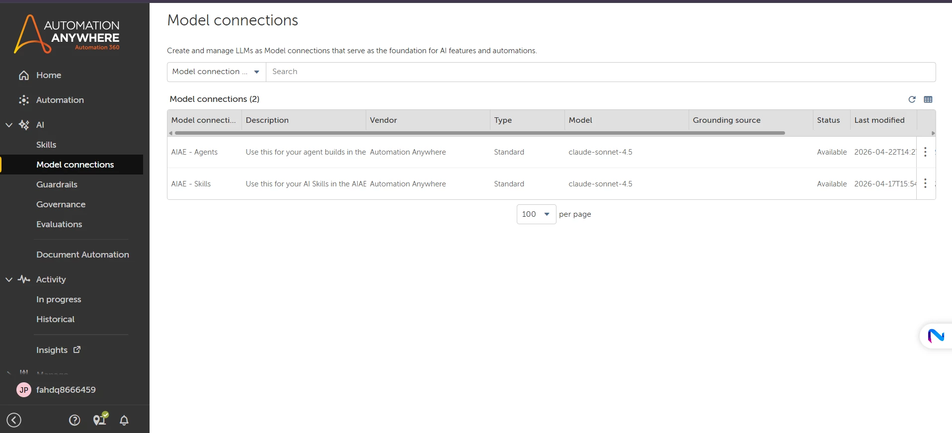952x433 pixels.
Task: Open the Home icon in sidebar
Action: [24, 75]
